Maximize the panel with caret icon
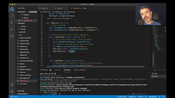 click(x=160, y=70)
